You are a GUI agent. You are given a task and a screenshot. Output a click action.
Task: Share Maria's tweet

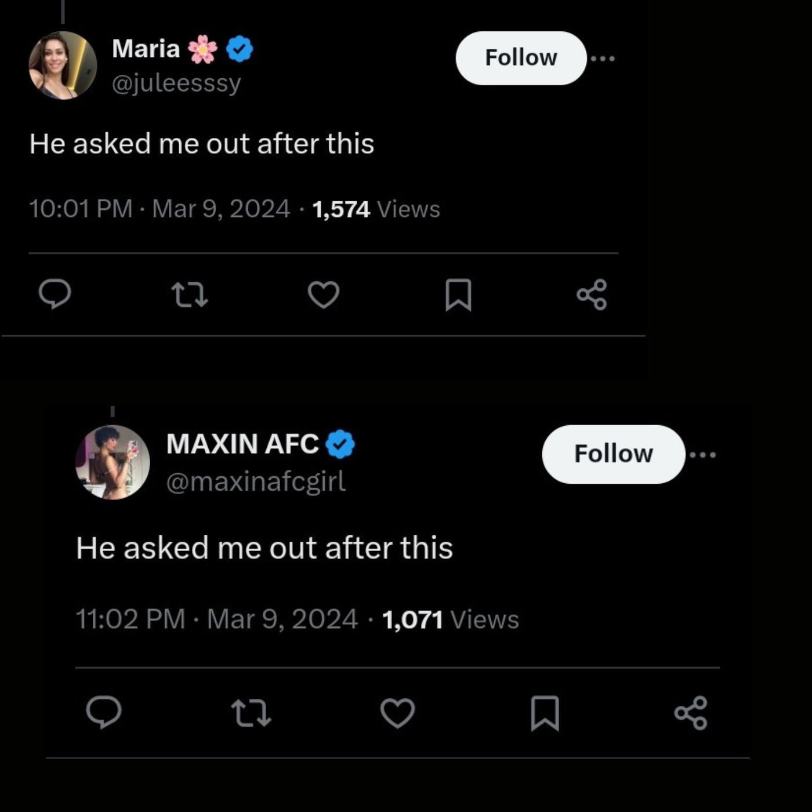coord(592,295)
